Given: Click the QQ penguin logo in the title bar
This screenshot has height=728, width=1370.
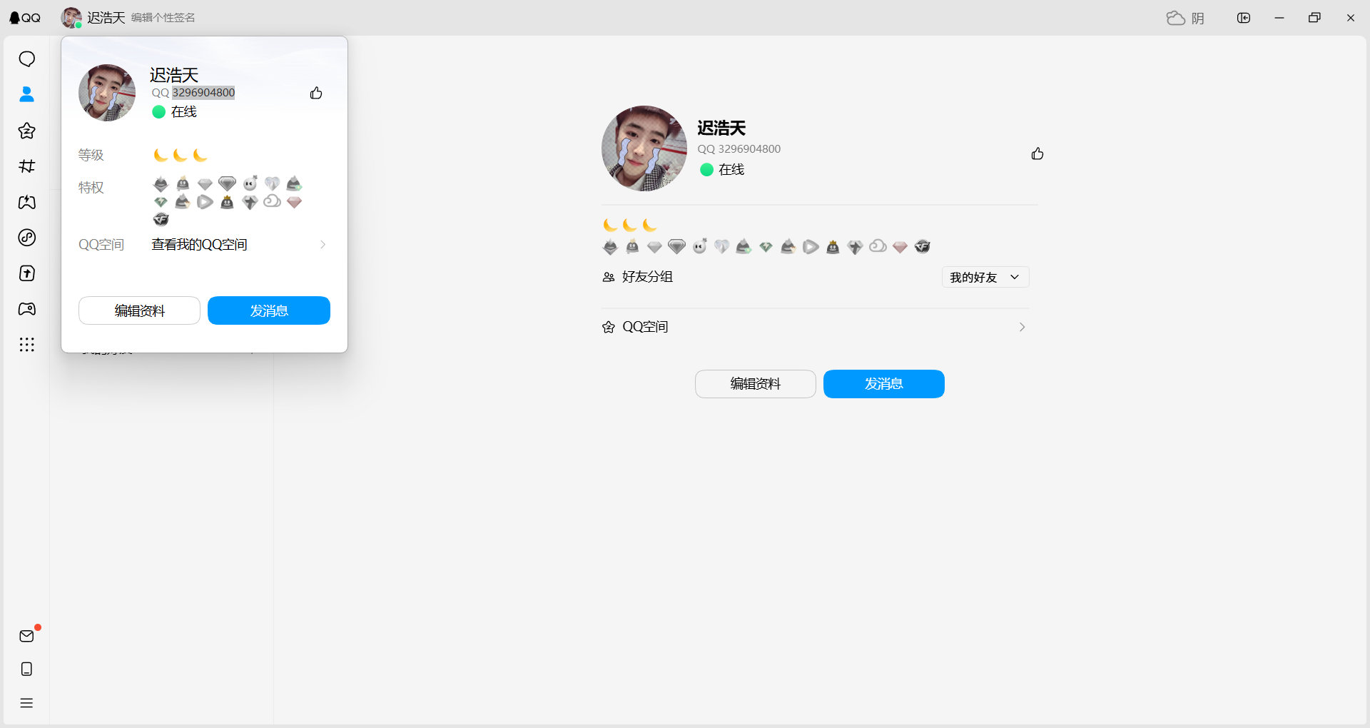Looking at the screenshot, I should (x=25, y=18).
